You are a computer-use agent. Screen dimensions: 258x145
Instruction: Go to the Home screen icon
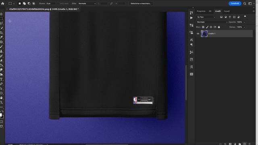(x=3, y=4)
